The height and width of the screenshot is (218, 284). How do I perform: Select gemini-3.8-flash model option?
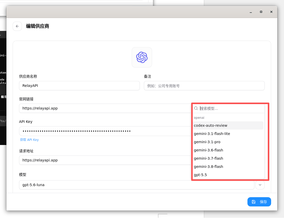pos(228,167)
